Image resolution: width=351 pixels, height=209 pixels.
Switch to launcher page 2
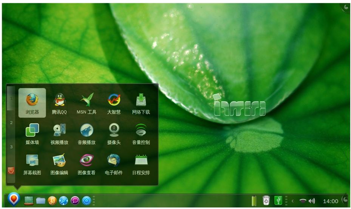pos(11,123)
